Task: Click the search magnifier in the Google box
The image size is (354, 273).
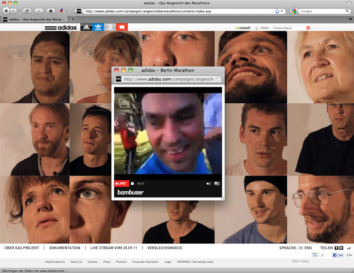Action: (347, 11)
